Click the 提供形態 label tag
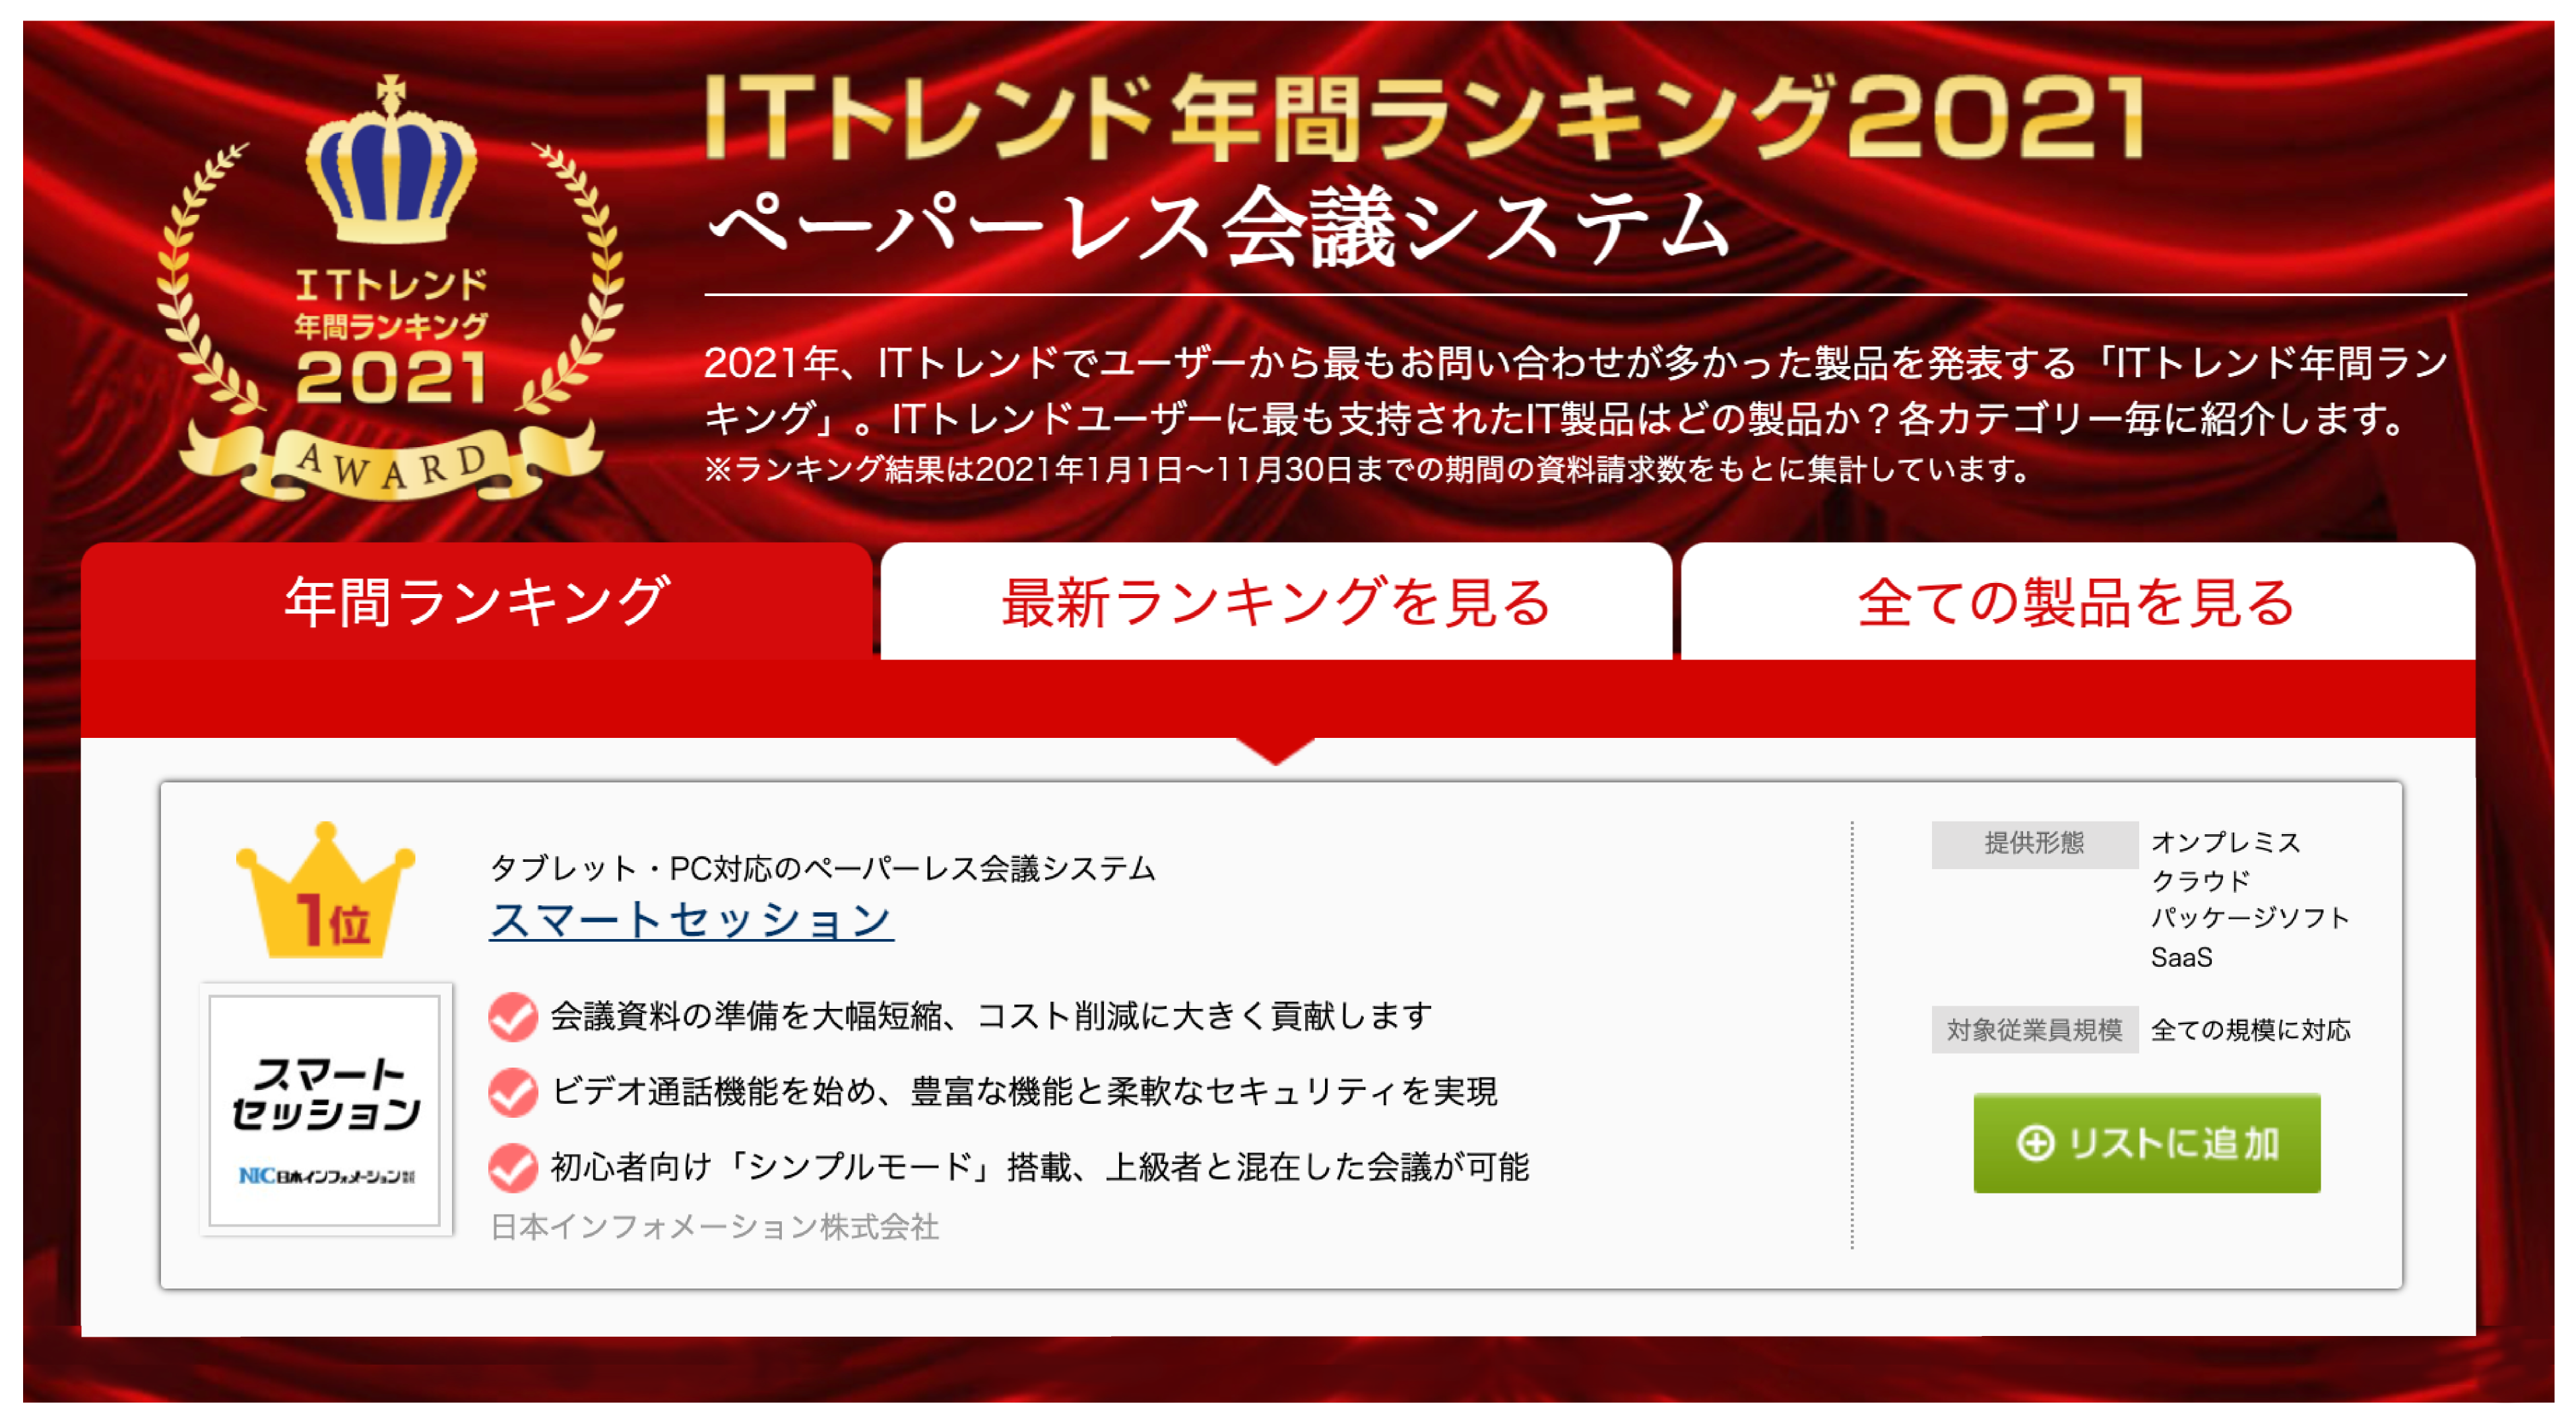This screenshot has height=1427, width=2576. (2034, 843)
